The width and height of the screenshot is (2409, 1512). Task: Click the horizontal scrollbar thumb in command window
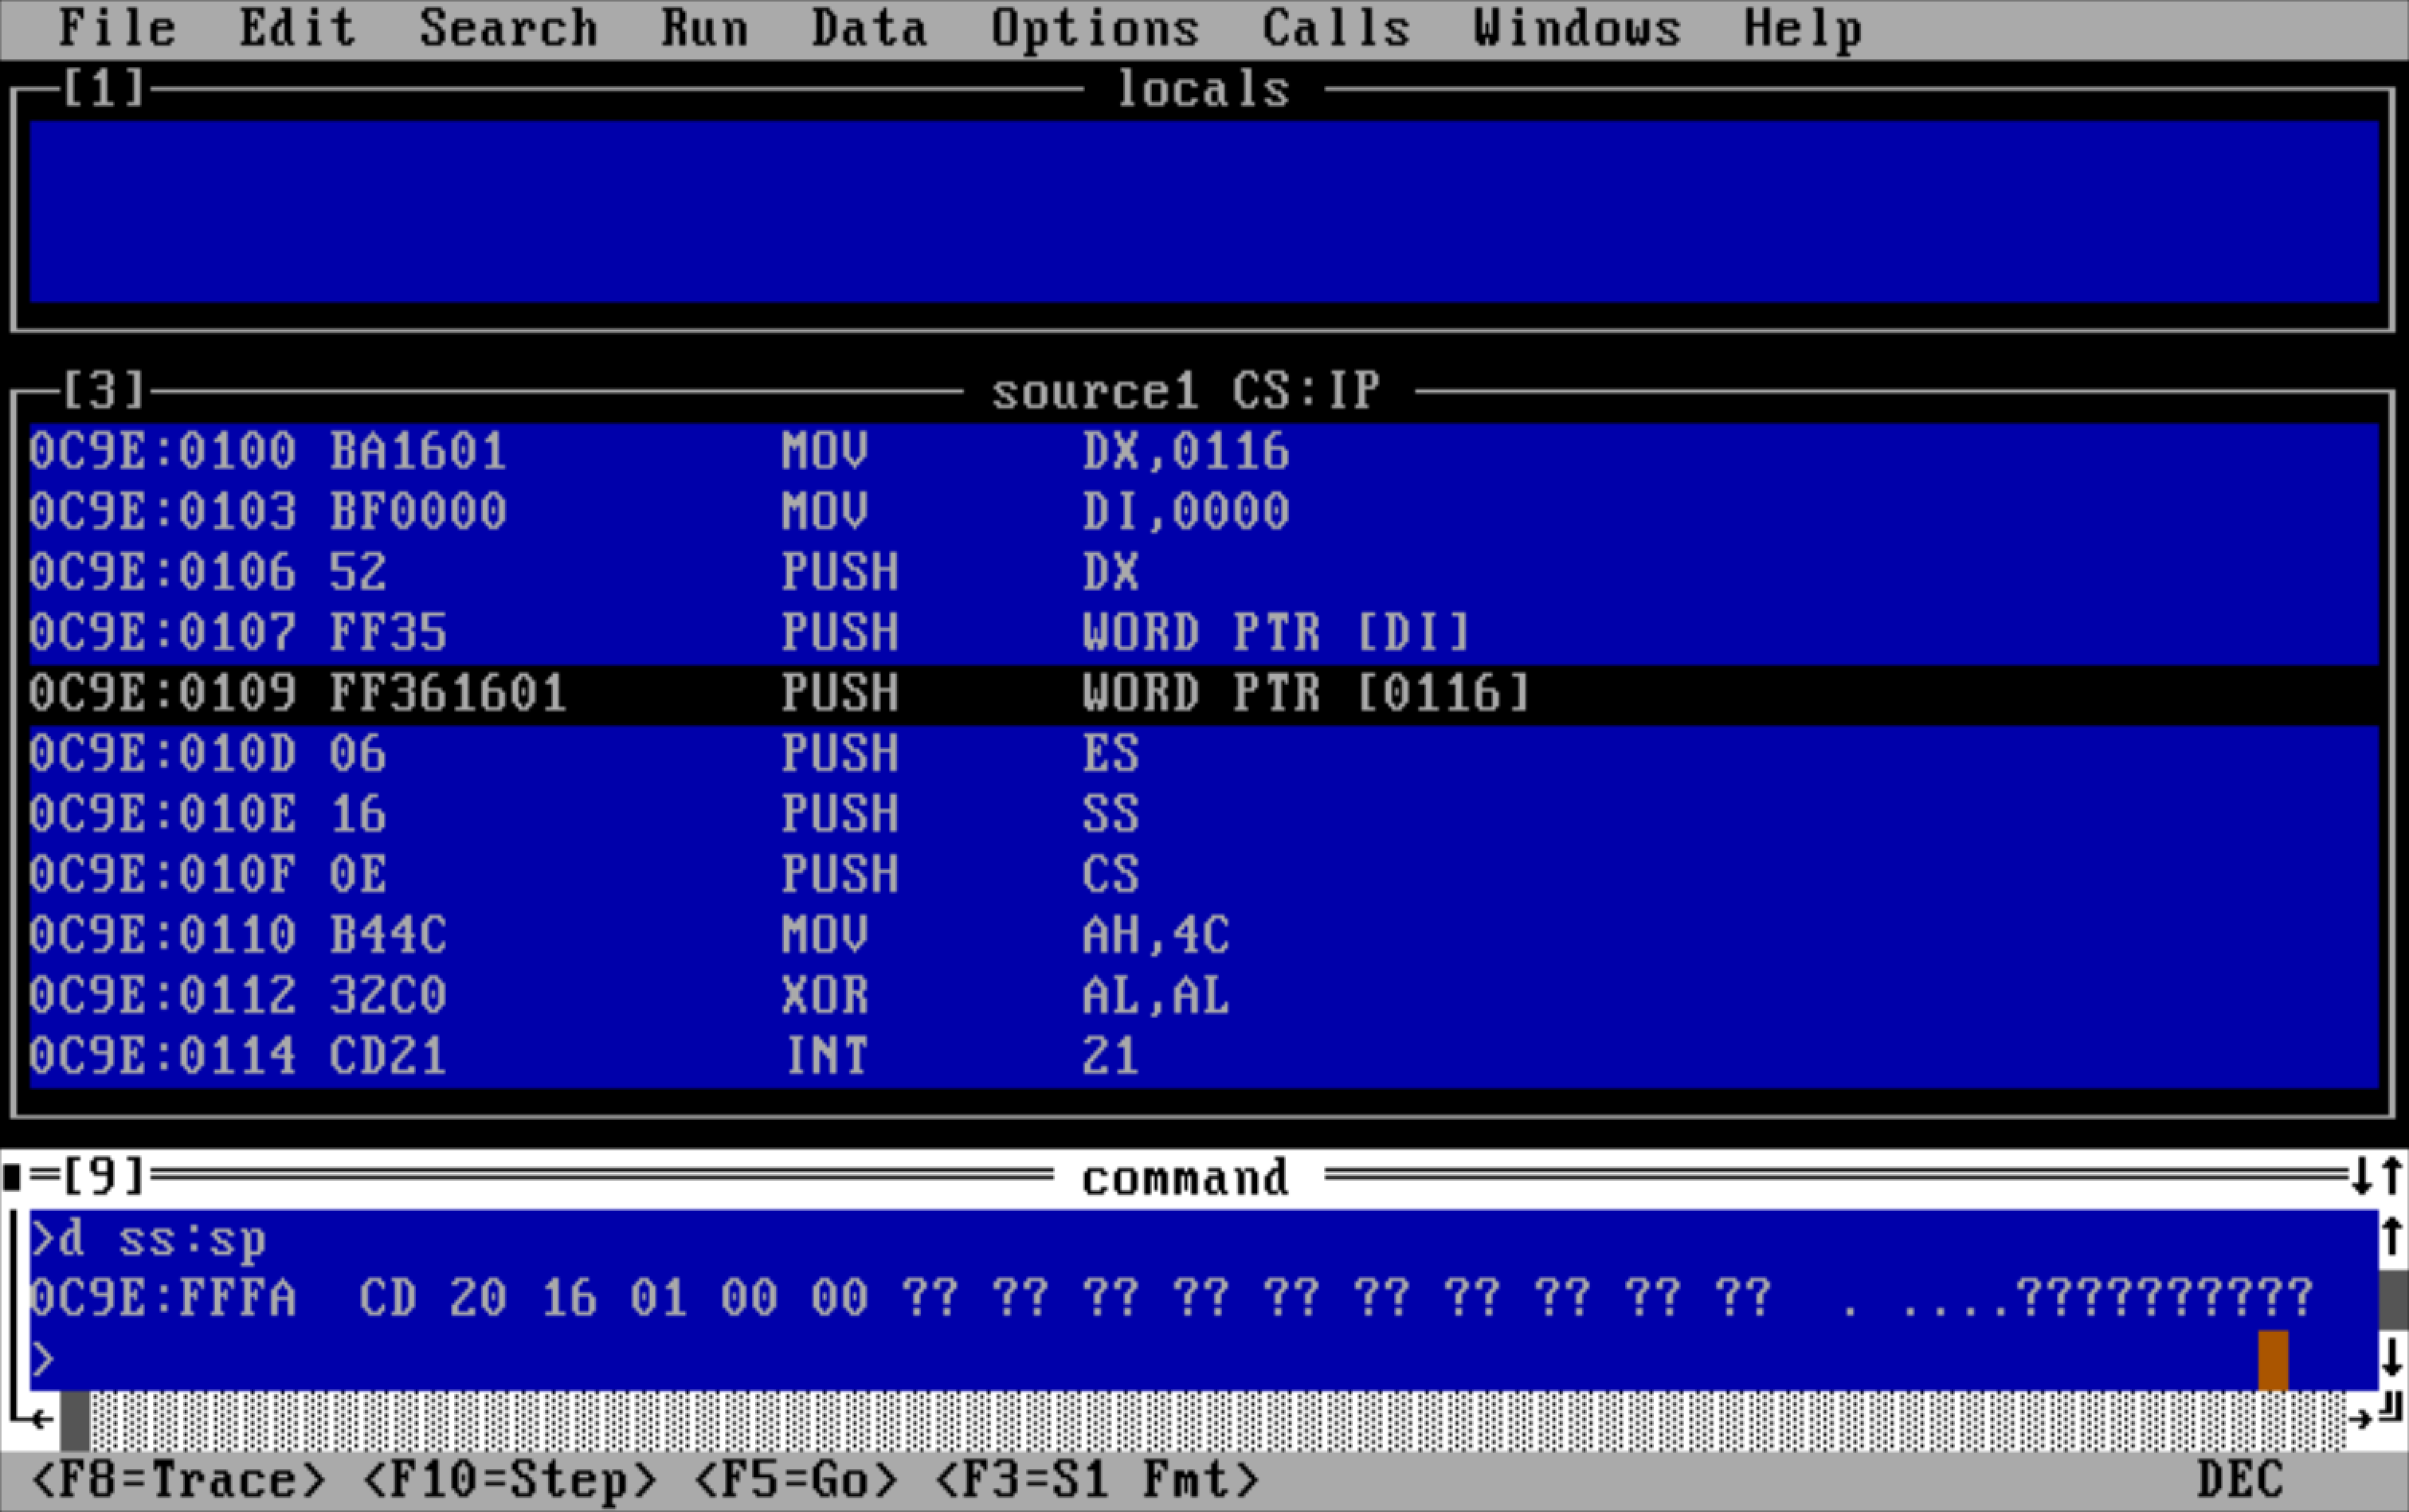[75, 1420]
